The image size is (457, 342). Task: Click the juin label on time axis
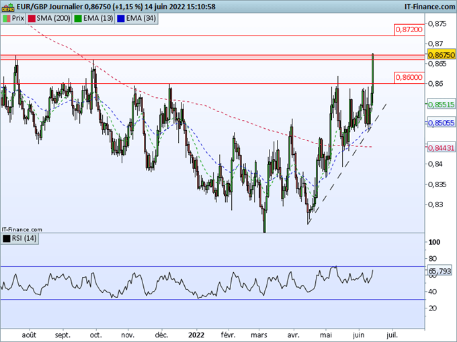[x=358, y=335]
